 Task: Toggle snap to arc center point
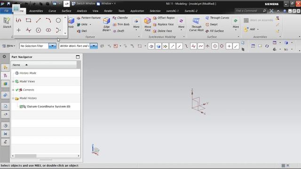(215, 46)
